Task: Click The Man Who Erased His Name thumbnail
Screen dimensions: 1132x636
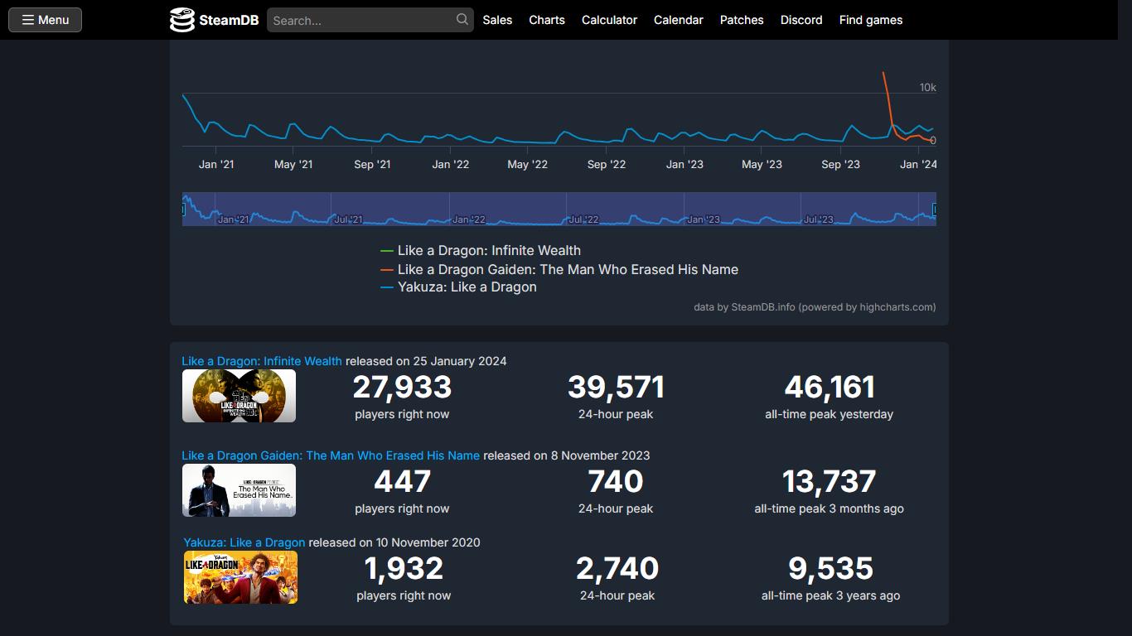Action: pyautogui.click(x=239, y=490)
